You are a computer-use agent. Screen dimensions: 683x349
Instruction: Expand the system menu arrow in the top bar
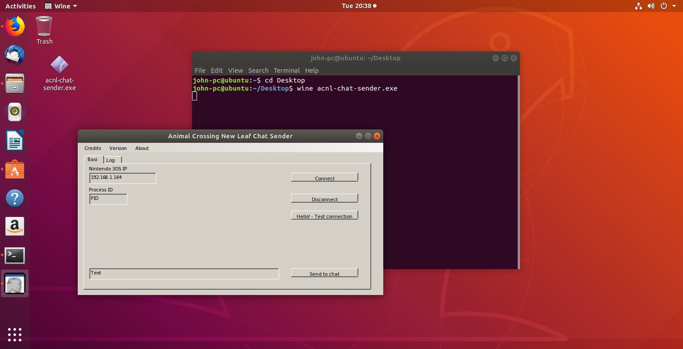click(673, 6)
